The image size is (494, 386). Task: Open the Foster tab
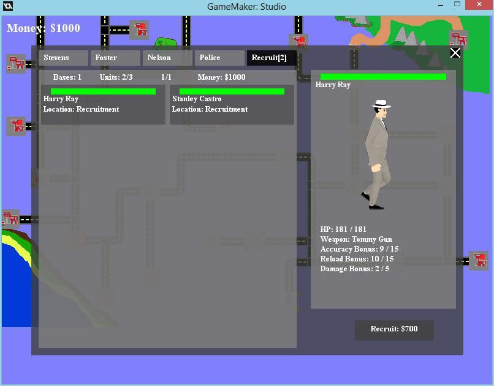[x=115, y=58]
